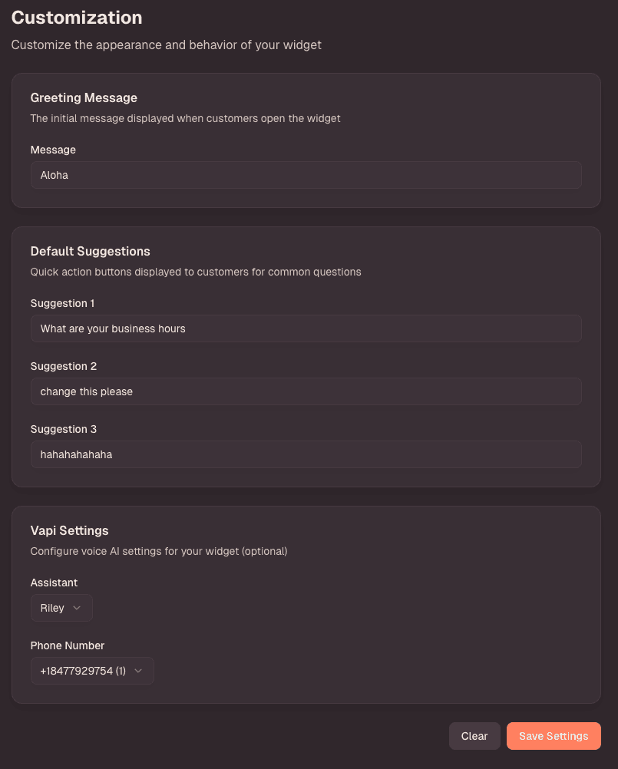Click the Default Suggestions section heading

(x=90, y=251)
